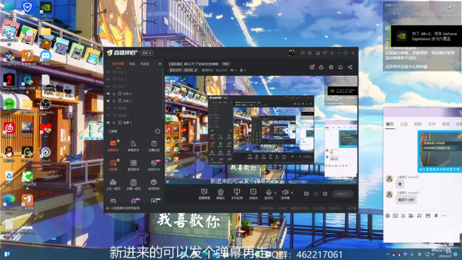The image size is (462, 260).
Task: Open the gift box icon with red dot
Action: point(312,67)
